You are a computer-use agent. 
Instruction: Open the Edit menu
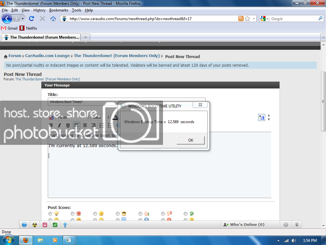coord(15,10)
